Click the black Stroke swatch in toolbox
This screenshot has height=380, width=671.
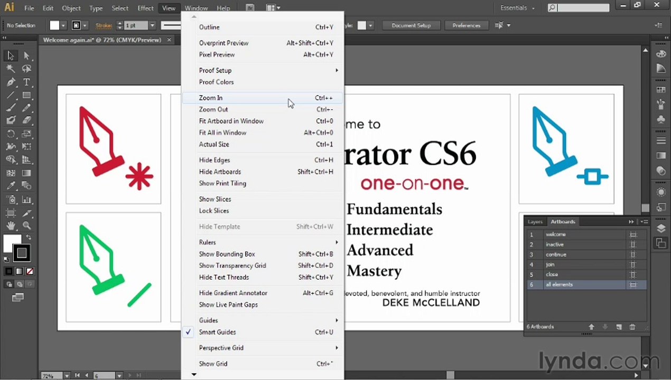click(22, 253)
